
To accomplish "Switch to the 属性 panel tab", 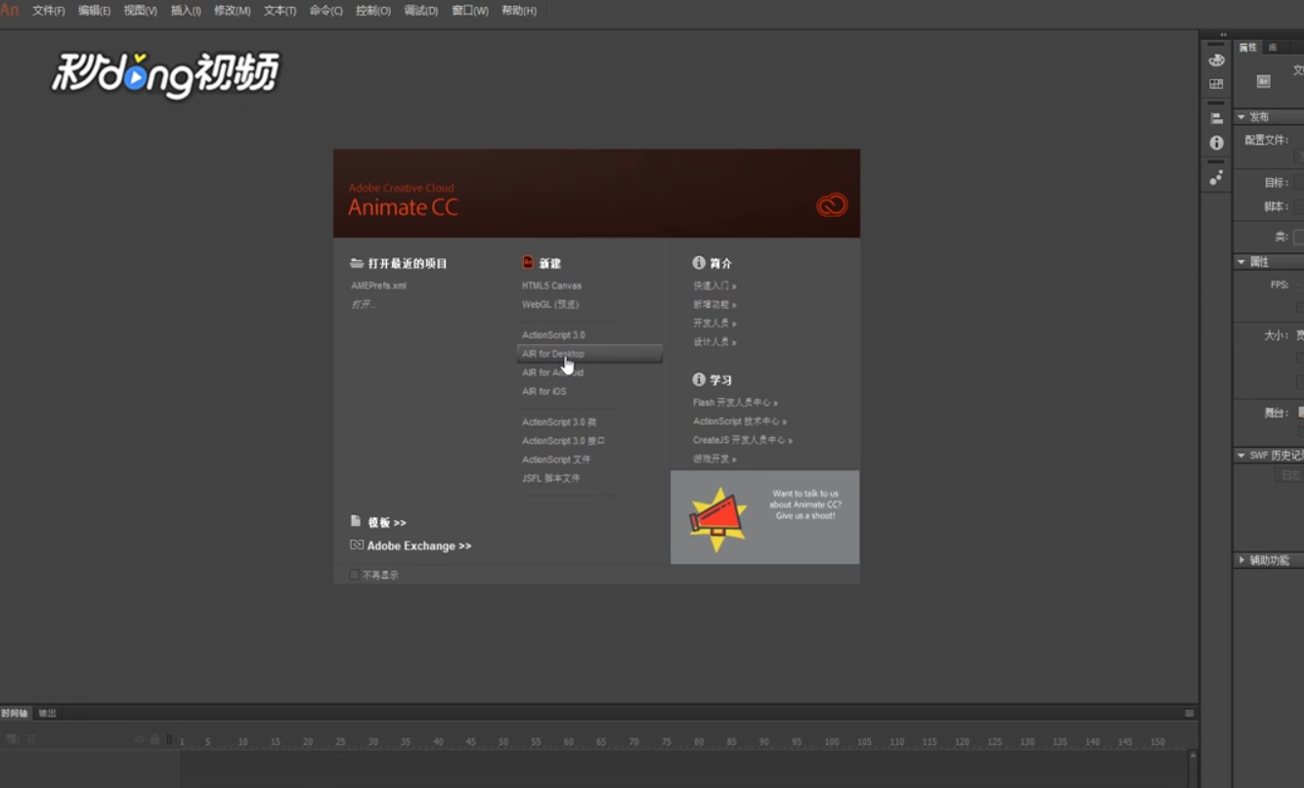I will tap(1248, 47).
